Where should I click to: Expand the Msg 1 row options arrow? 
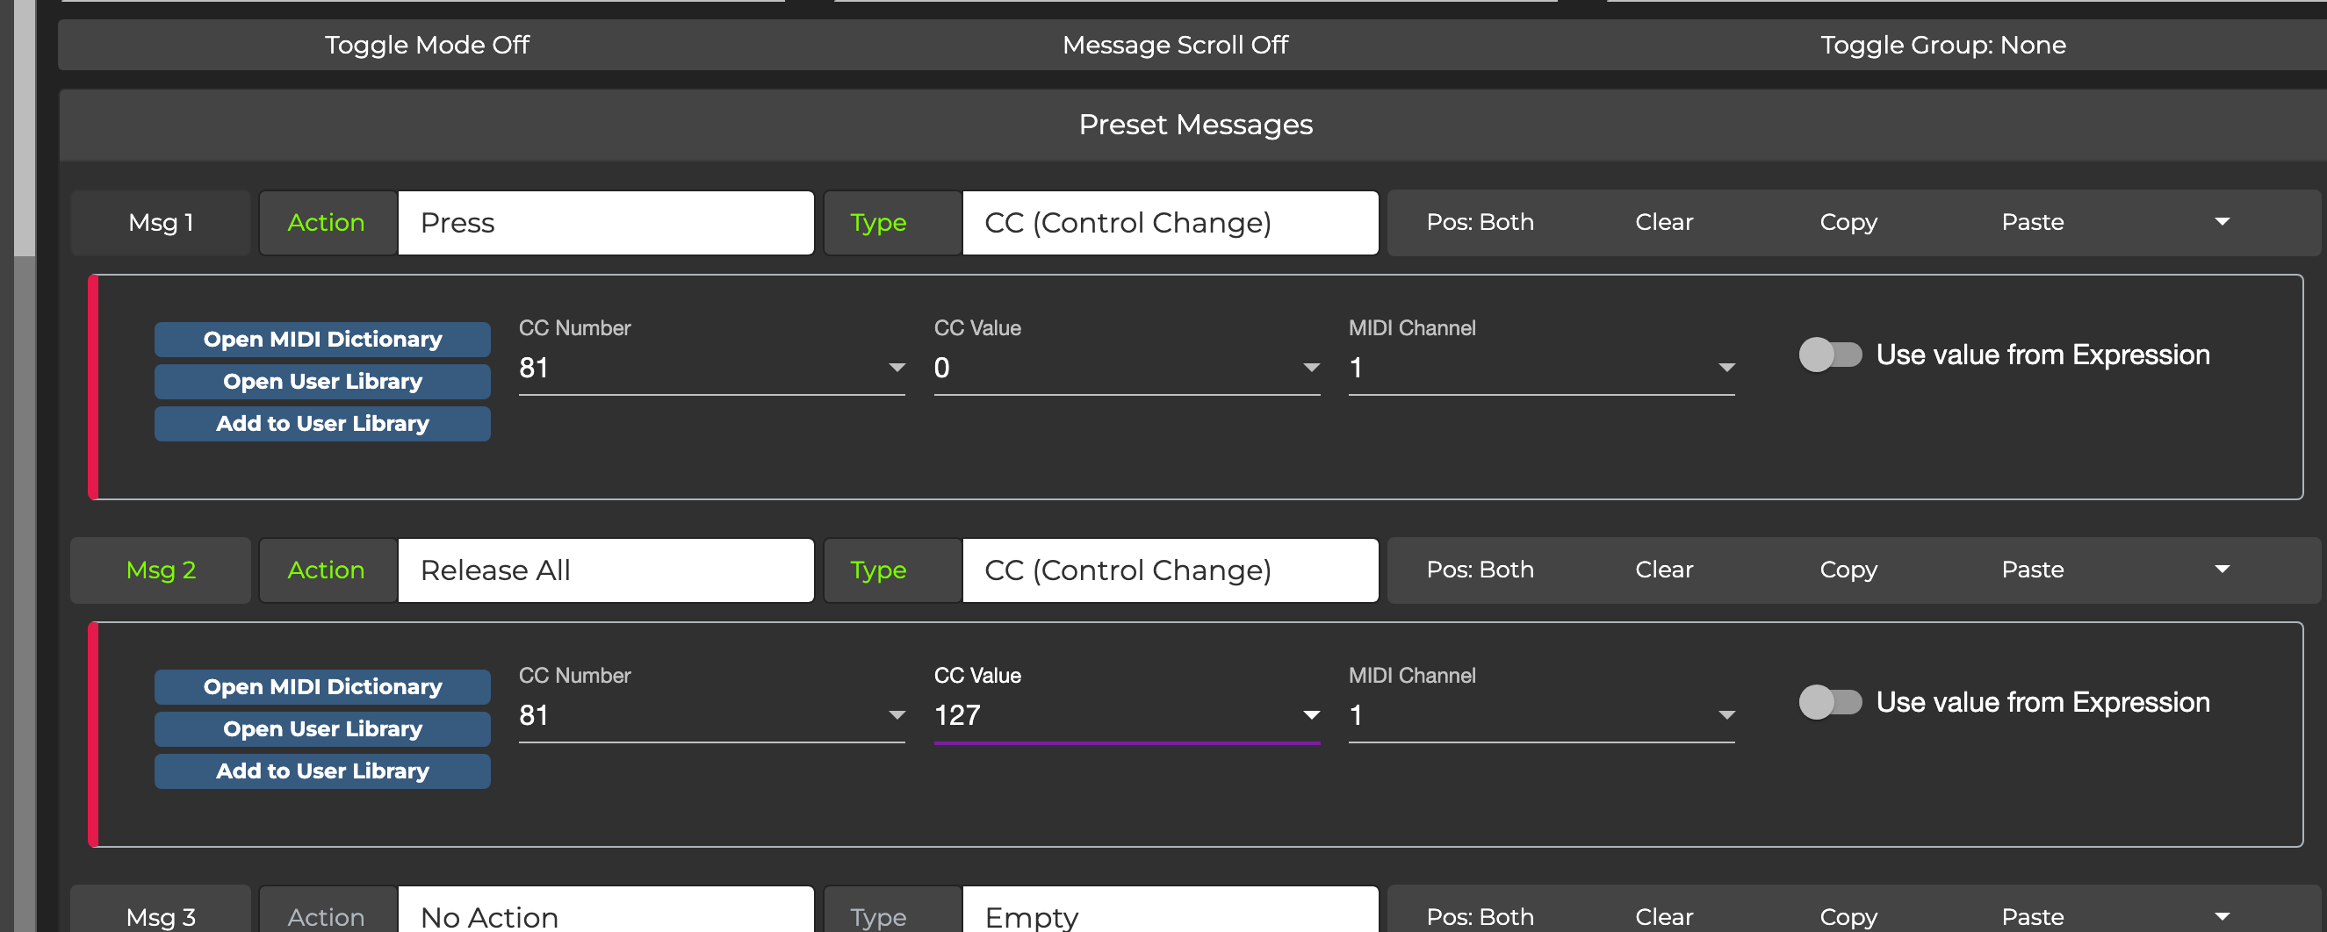pos(2222,222)
